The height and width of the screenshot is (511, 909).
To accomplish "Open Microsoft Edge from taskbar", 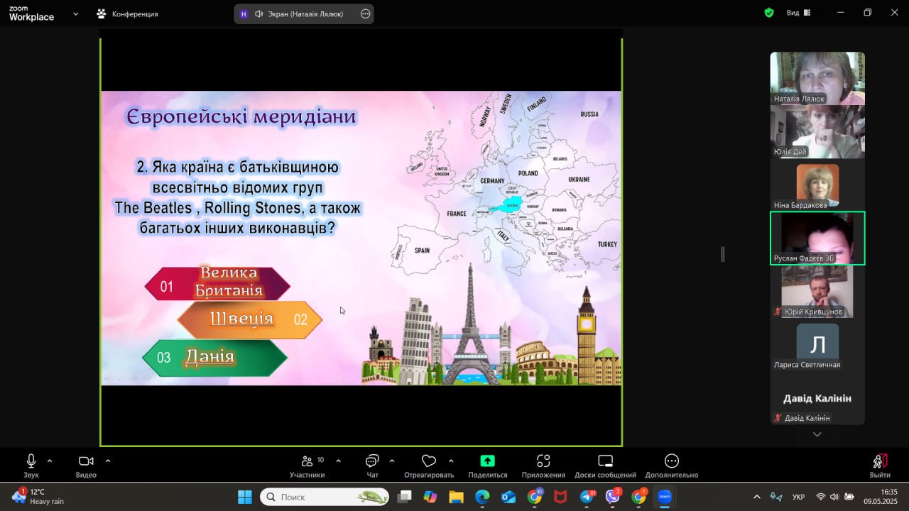I will coord(482,497).
